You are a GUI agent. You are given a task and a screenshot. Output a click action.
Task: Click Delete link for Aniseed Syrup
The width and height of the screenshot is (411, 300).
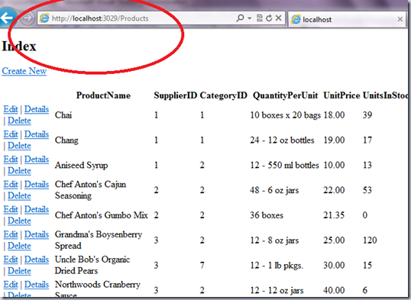click(x=19, y=171)
